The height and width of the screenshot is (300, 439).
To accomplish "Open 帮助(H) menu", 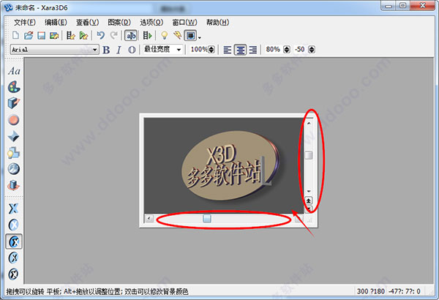I will click(x=217, y=23).
